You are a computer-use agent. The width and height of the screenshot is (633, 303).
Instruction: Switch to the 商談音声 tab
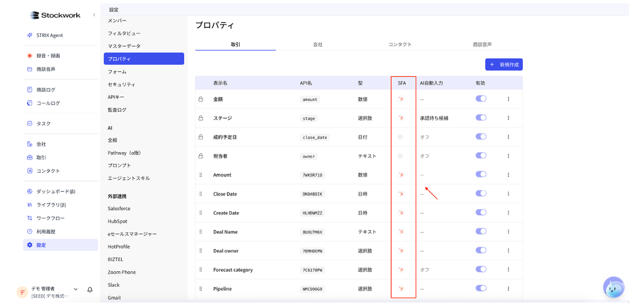click(x=482, y=44)
